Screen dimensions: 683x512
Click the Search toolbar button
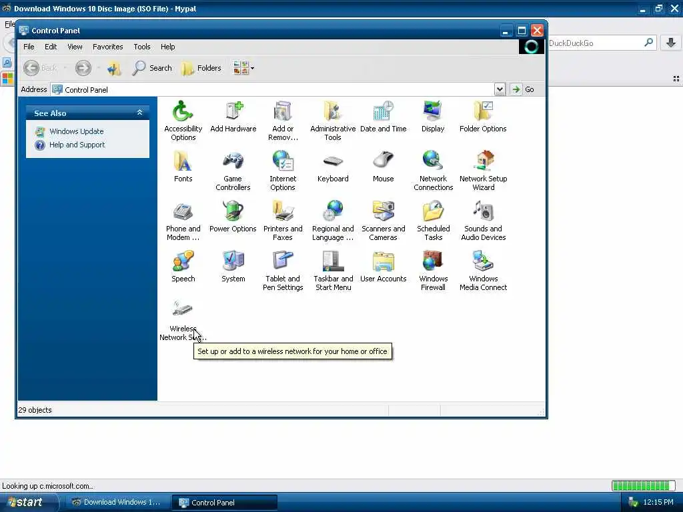pos(152,68)
